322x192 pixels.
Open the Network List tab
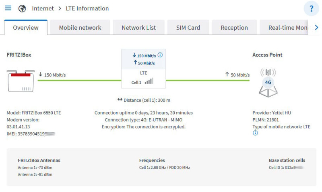pyautogui.click(x=138, y=28)
